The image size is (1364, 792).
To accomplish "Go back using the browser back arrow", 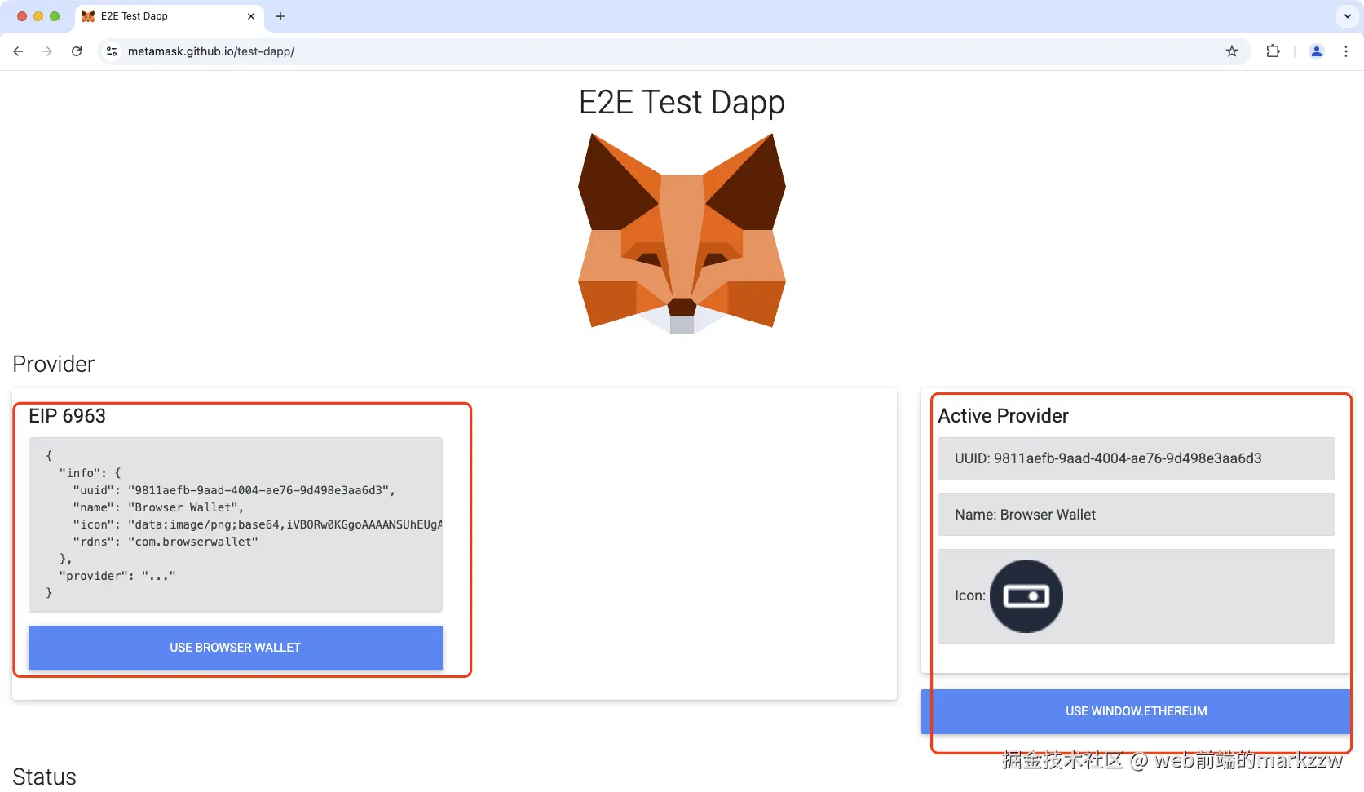I will tap(18, 51).
